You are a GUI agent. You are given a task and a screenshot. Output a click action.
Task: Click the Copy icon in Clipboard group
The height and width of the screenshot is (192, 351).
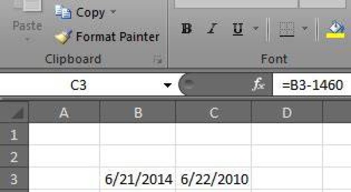click(63, 12)
